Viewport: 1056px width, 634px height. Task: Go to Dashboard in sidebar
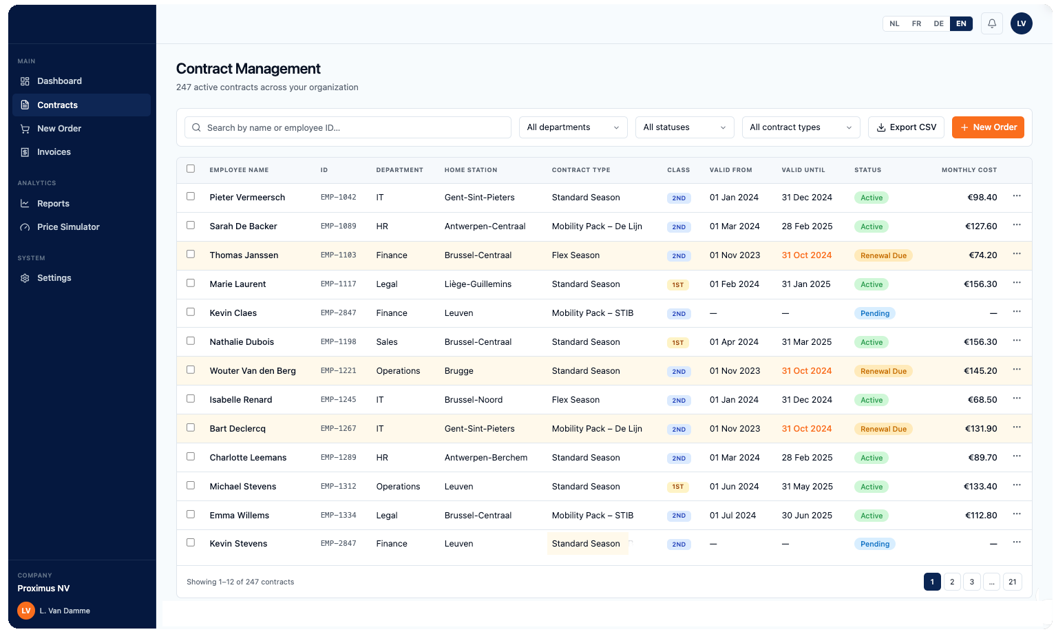pyautogui.click(x=81, y=81)
